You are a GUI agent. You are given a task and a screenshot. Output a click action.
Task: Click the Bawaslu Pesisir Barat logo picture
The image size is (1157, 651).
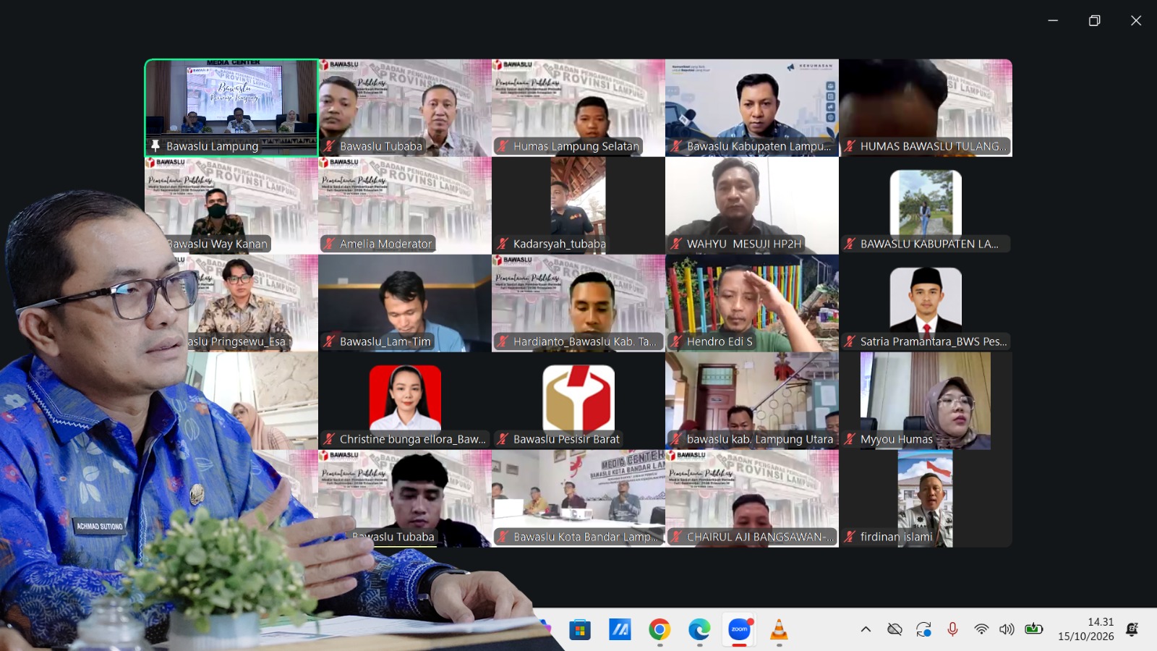coord(578,398)
